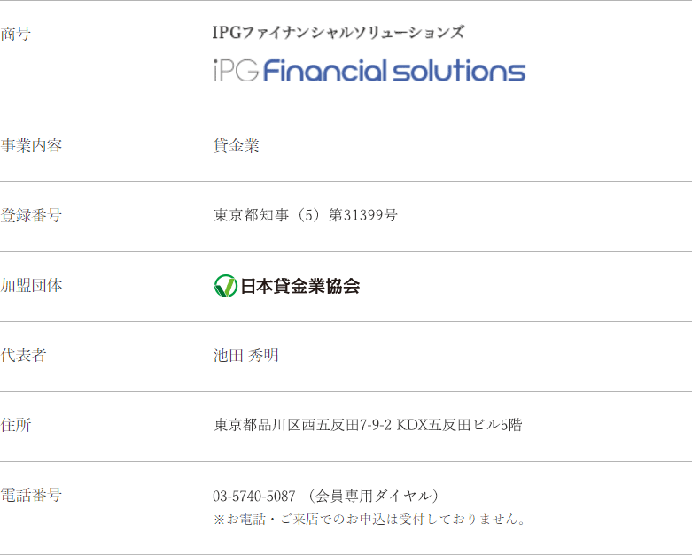Click the 事業内容 row label

pyautogui.click(x=31, y=146)
